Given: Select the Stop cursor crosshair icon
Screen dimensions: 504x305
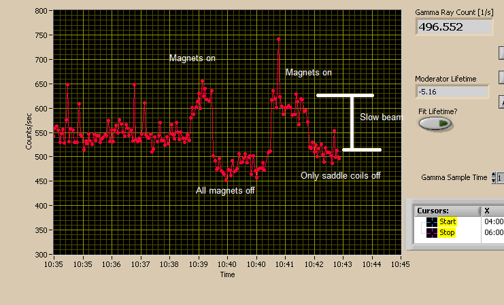Looking at the screenshot, I should coord(432,233).
